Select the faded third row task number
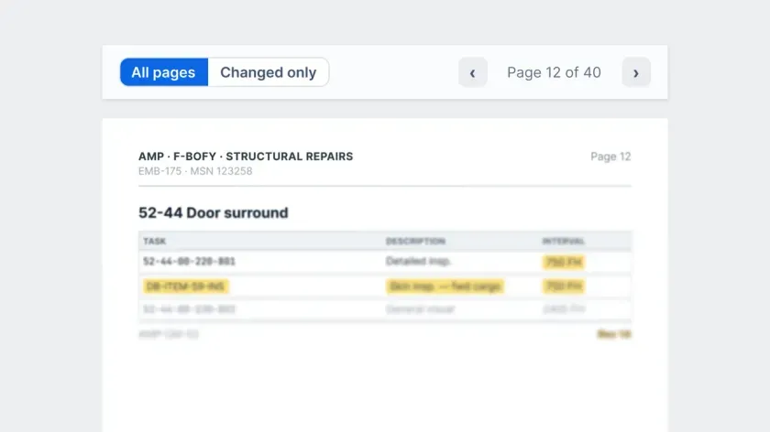The height and width of the screenshot is (432, 770). [x=189, y=309]
